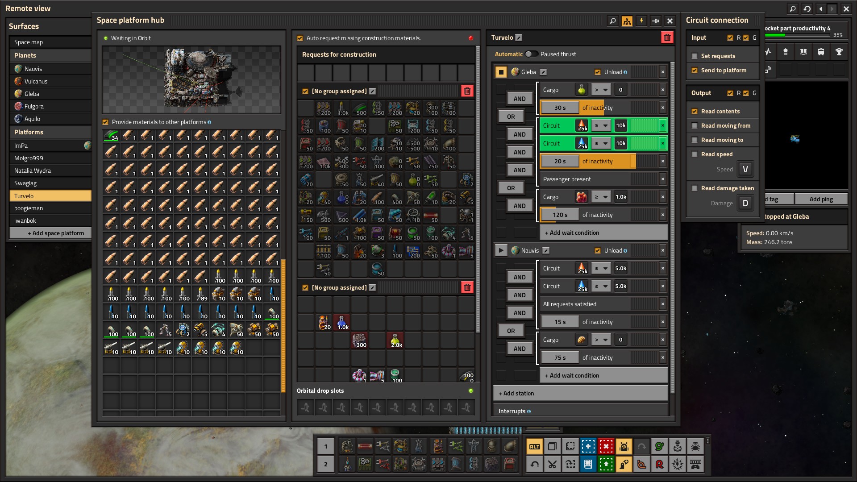Screen dimensions: 857x482
Task: Click the 120 s inactivity time field
Action: point(560,215)
